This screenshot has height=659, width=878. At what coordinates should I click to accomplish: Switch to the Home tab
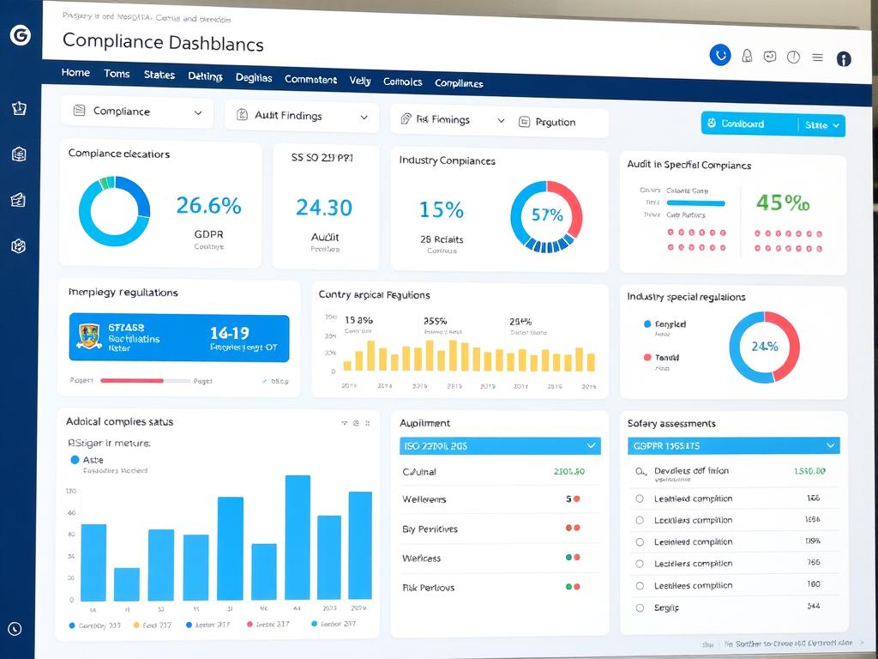(75, 74)
